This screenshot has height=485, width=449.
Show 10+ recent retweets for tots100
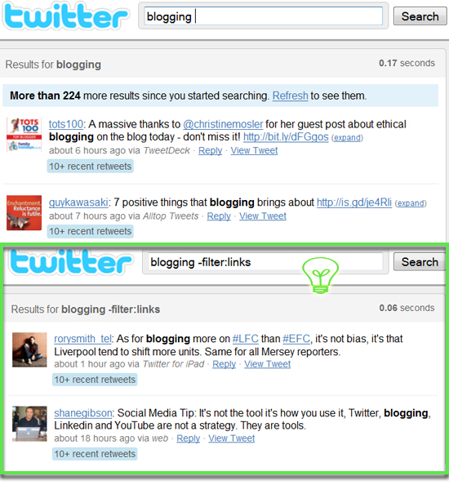pyautogui.click(x=91, y=167)
